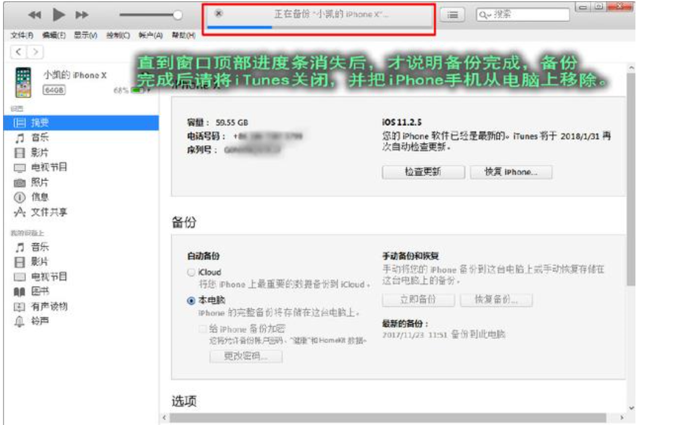Image resolution: width=680 pixels, height=425 pixels.
Task: Click the horizontal scroll right arrow
Action: click(622, 418)
